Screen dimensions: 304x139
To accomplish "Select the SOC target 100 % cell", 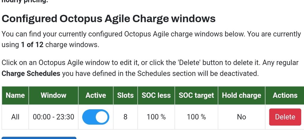I will coord(196,117).
